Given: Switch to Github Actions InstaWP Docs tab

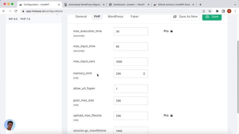Looking at the screenshot, I should click(174, 4).
